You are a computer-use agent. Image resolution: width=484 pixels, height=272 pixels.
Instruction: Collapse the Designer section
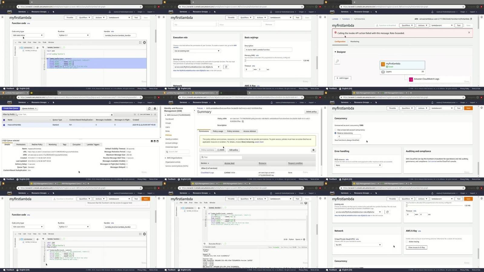pyautogui.click(x=335, y=52)
